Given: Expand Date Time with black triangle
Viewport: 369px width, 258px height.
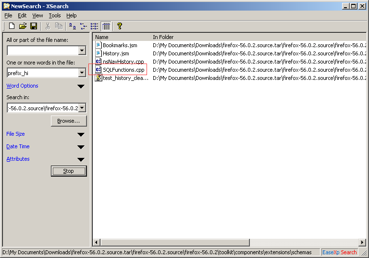Looking at the screenshot, I should 81,147.
